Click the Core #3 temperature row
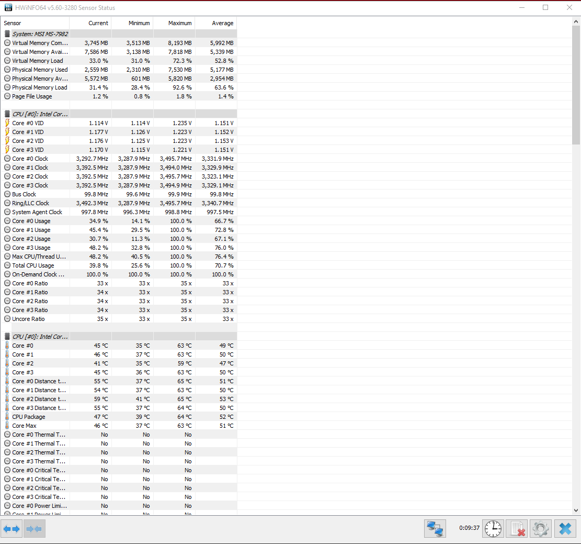Image resolution: width=581 pixels, height=544 pixels. pyautogui.click(x=119, y=372)
